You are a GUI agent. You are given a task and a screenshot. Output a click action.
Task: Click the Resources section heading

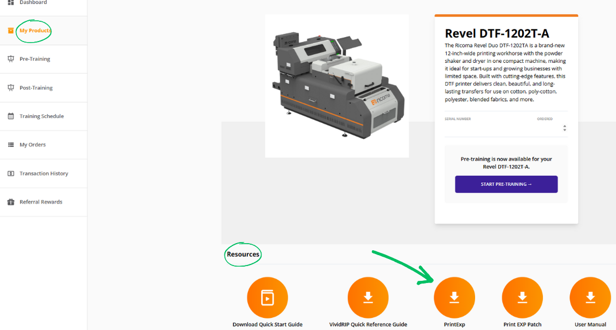click(243, 254)
